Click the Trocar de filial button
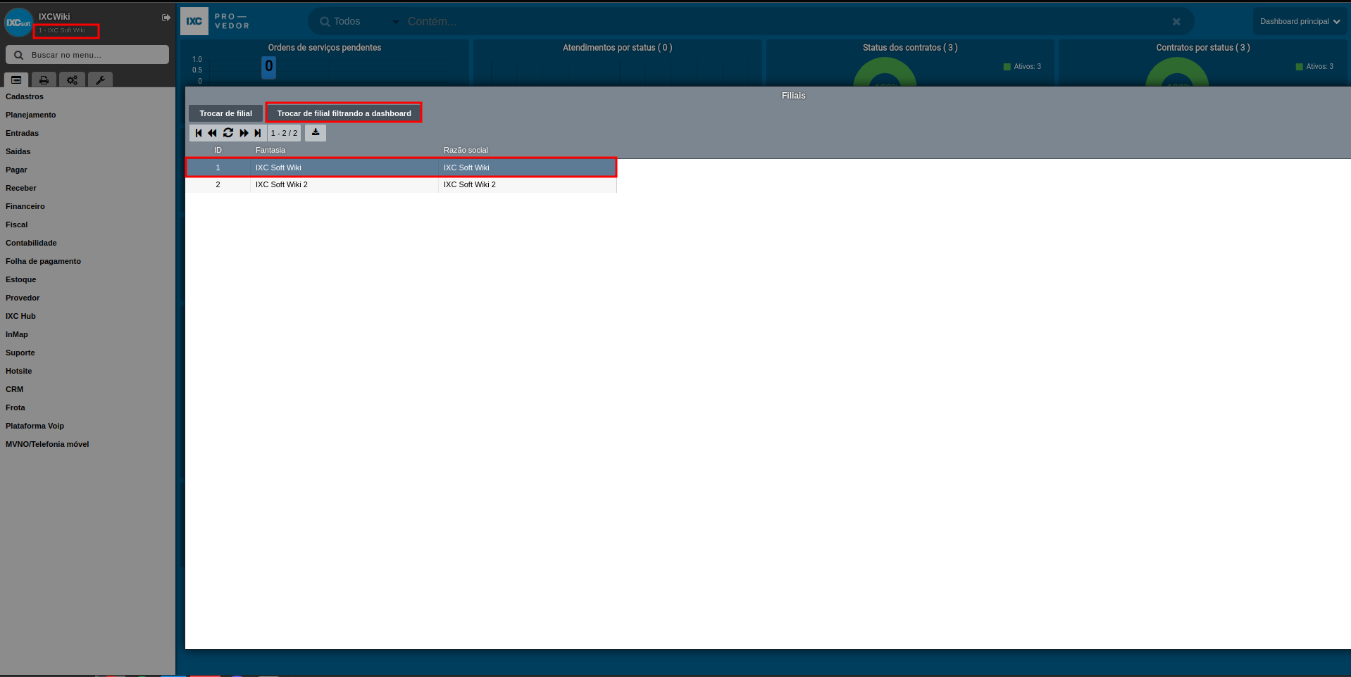1351x677 pixels. (x=225, y=113)
